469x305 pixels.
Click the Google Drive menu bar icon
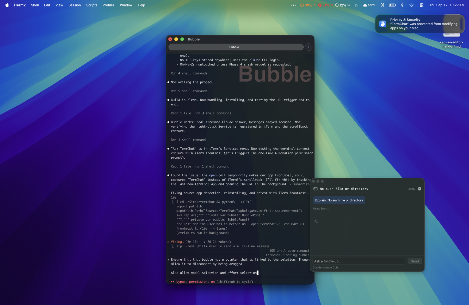point(356,5)
